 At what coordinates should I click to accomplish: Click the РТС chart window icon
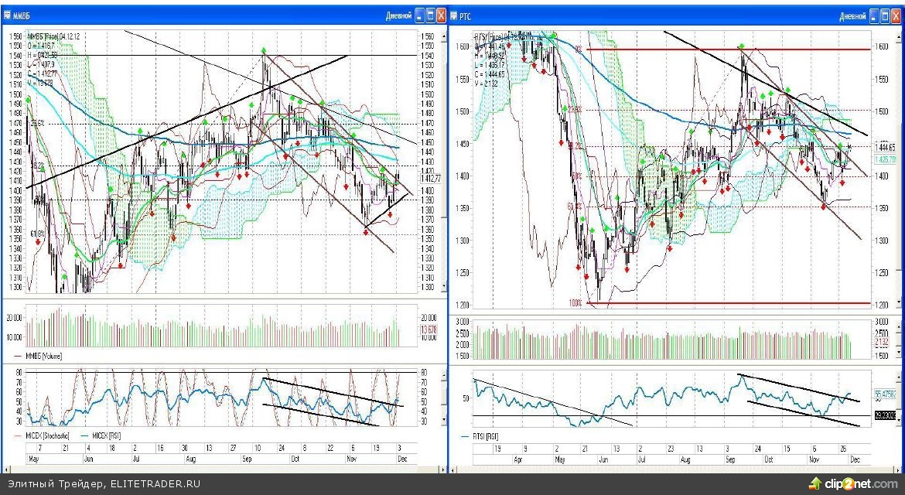453,15
